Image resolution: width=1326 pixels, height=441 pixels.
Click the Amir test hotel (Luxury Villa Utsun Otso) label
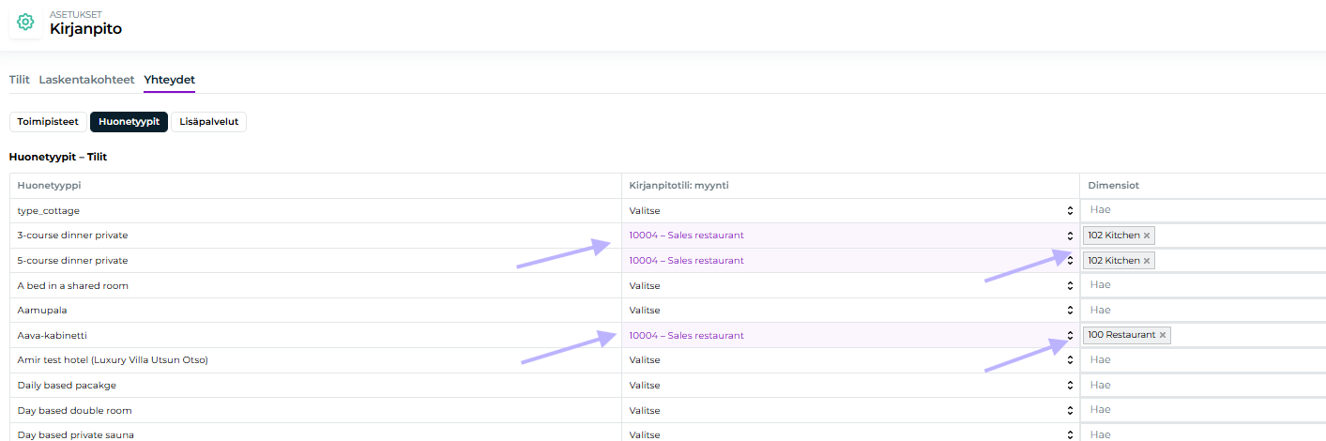tap(113, 360)
